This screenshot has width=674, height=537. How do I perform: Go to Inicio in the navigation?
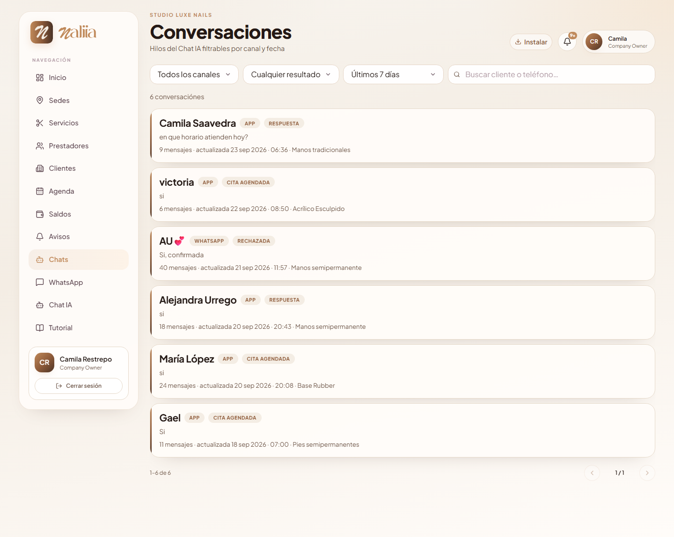(x=79, y=78)
